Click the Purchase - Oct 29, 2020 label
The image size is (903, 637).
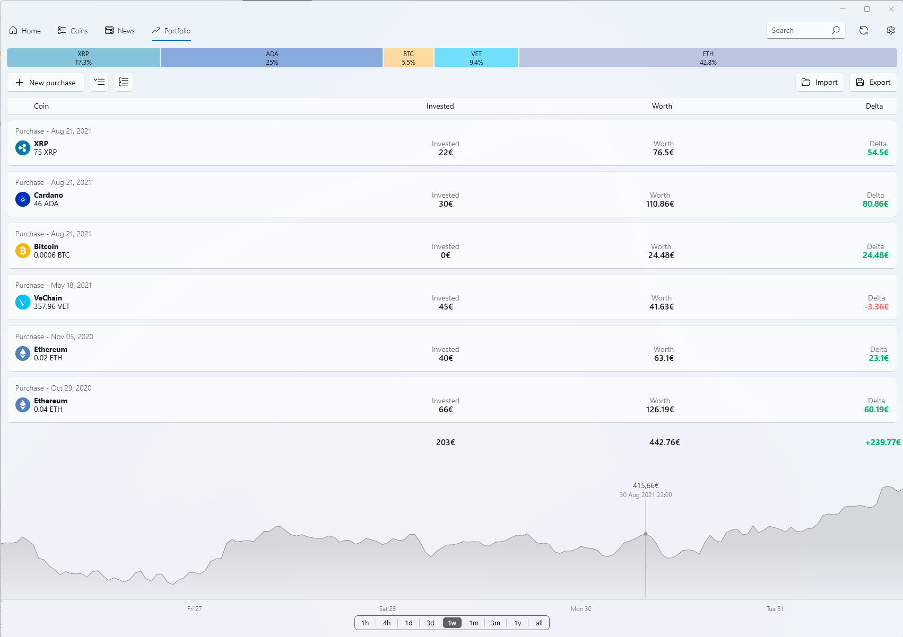pos(53,388)
